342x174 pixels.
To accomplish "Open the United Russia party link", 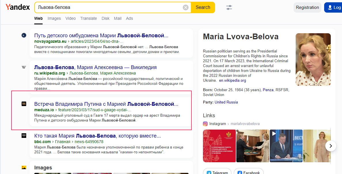I will point(226,102).
